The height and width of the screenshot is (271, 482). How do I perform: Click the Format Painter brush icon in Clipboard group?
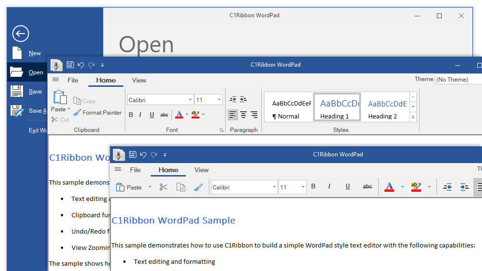pyautogui.click(x=77, y=113)
